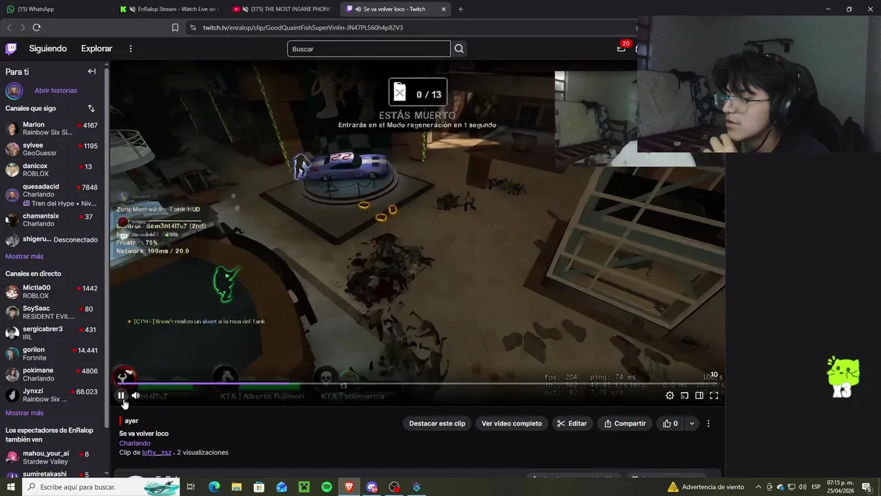881x496 pixels.
Task: Change sort order of followed channels
Action: (x=91, y=108)
